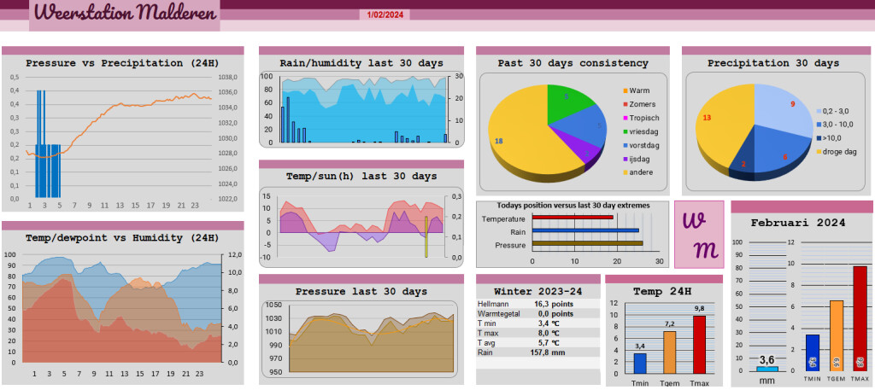Click the yellow 'andere' pie slice labeled 18
875x390 pixels.
click(525, 139)
